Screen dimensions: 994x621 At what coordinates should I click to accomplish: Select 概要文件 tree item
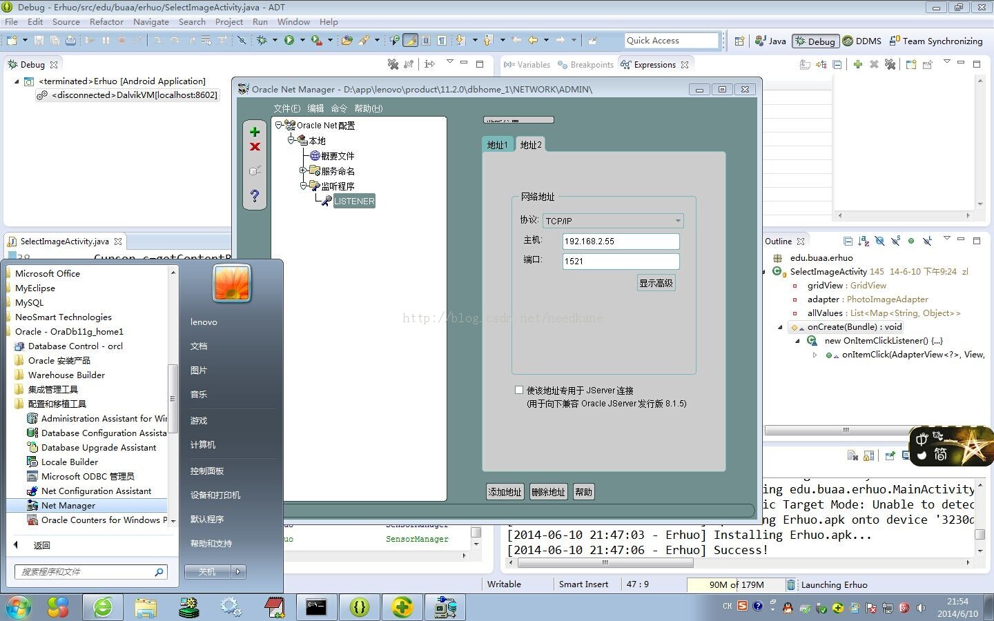click(x=338, y=156)
